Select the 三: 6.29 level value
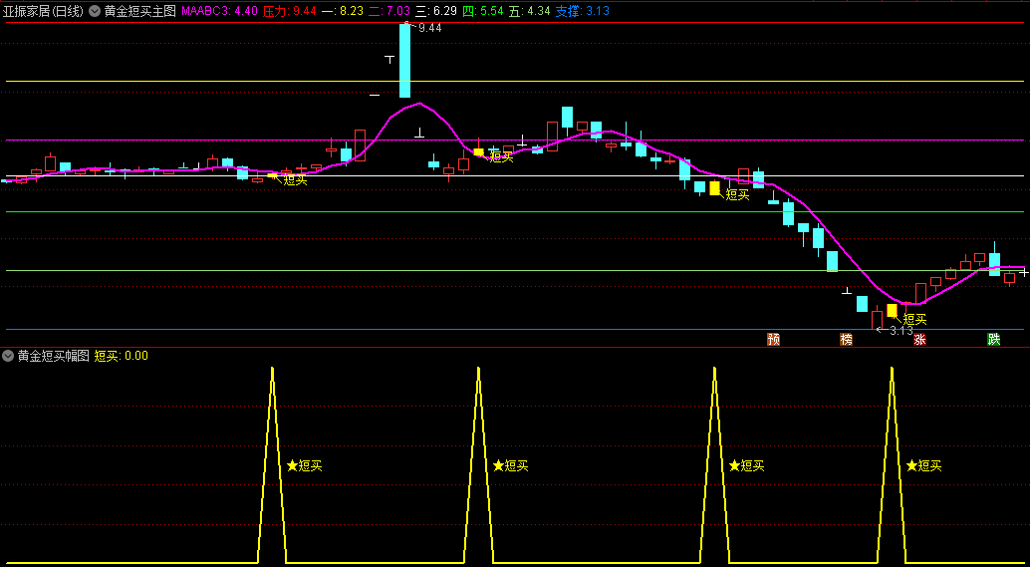Screen dimensions: 1030x567 (435, 11)
